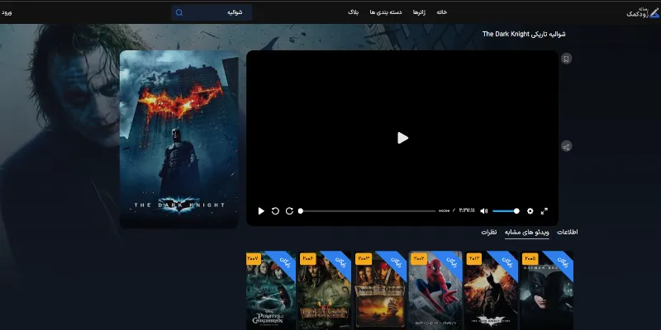The width and height of the screenshot is (661, 330).
Task: Open Pirates Dead Man's Chest 2006 thumbnail
Action: coord(324,290)
